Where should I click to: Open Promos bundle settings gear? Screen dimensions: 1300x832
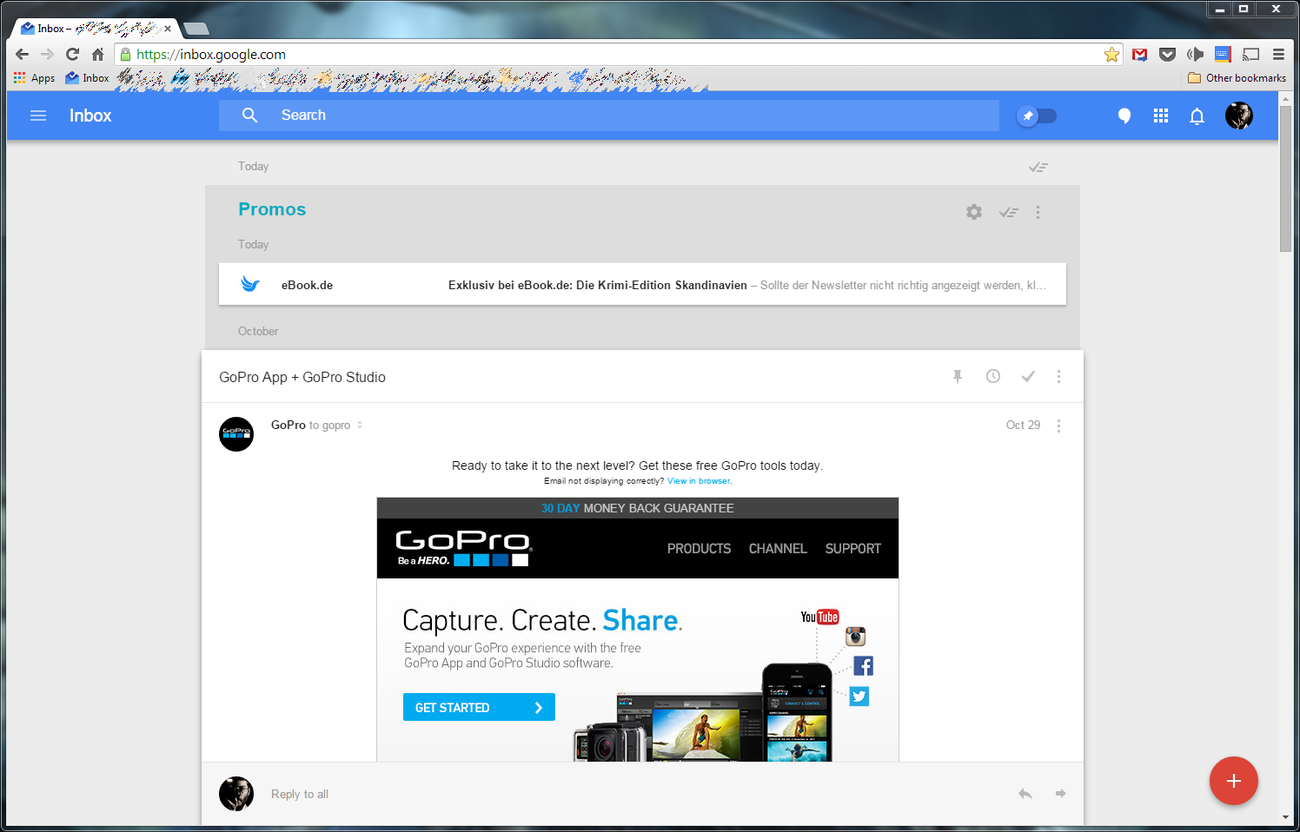pyautogui.click(x=974, y=212)
